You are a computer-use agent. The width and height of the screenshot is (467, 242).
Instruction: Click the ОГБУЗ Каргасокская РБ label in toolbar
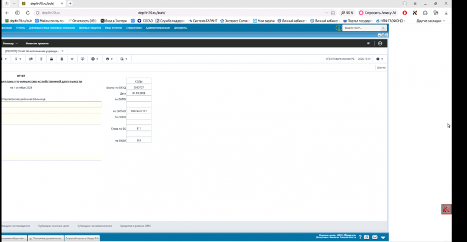340,59
